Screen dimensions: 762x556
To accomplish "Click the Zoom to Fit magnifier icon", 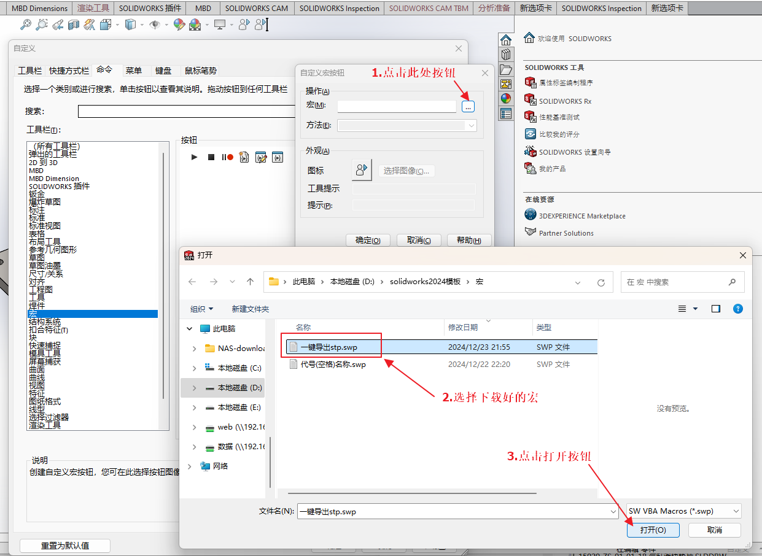I will pyautogui.click(x=25, y=25).
